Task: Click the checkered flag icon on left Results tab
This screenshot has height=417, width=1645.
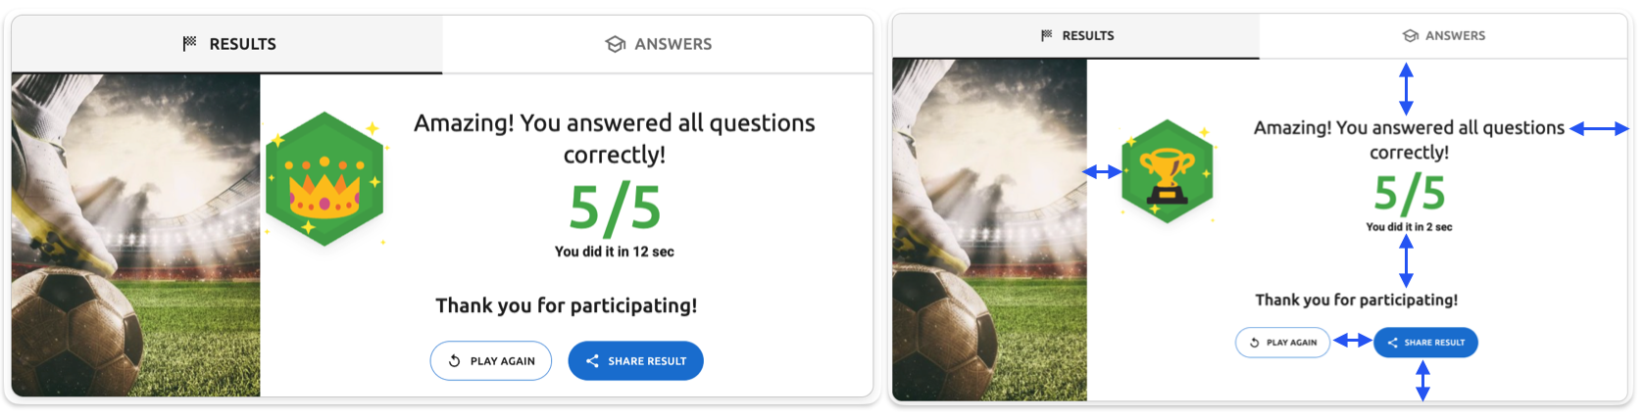Action: click(x=189, y=43)
